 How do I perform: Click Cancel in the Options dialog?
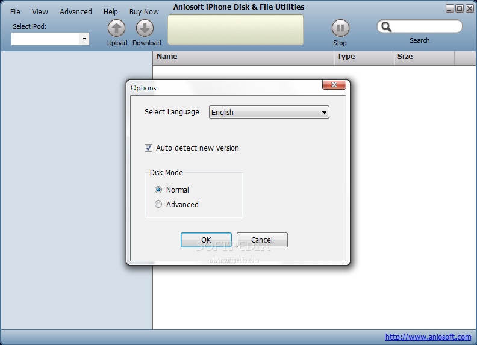(x=262, y=240)
